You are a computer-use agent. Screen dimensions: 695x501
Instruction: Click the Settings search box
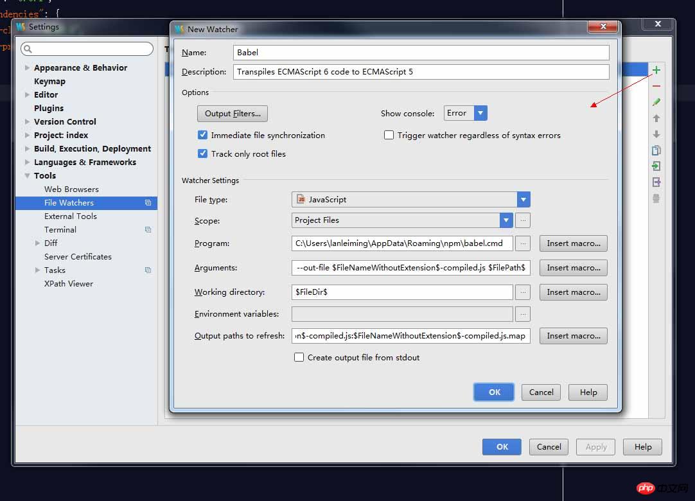87,49
